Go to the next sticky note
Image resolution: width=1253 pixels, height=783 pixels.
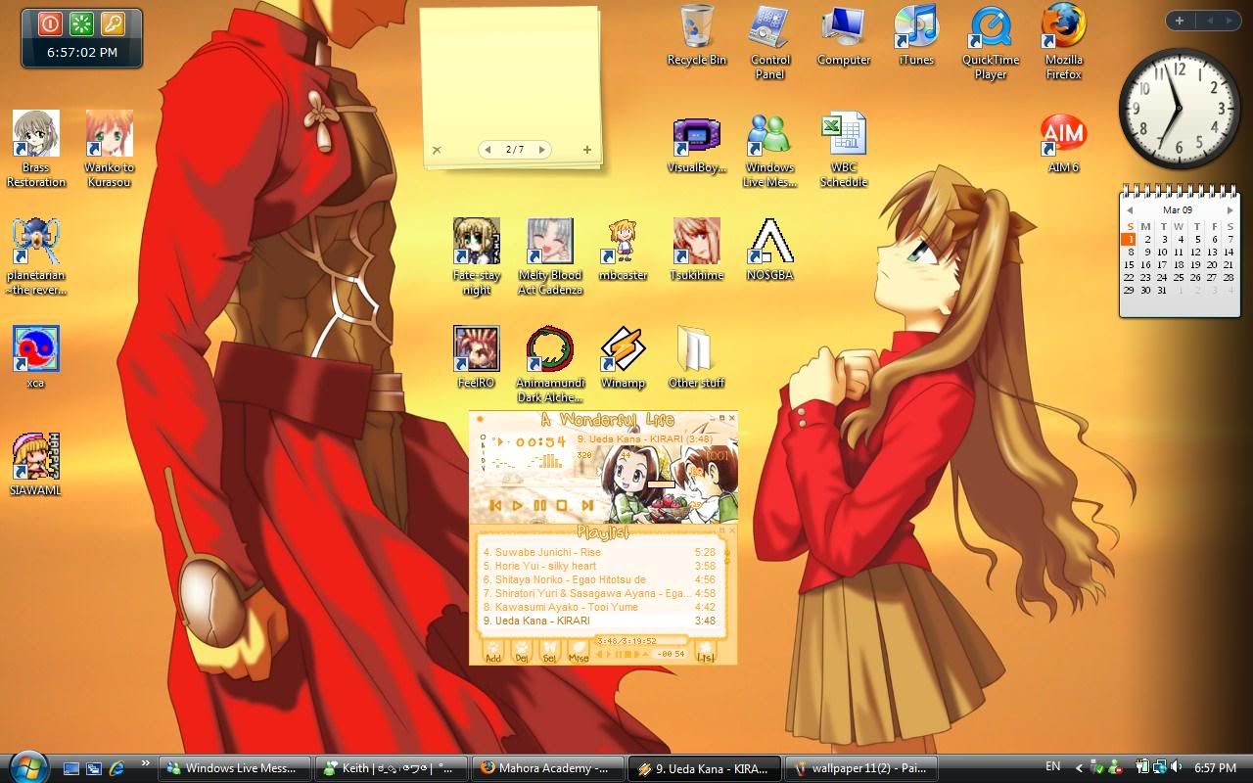click(x=541, y=150)
